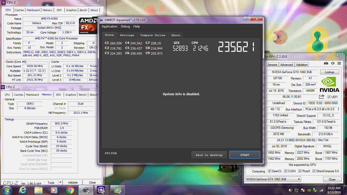Image resolution: width=347 pixels, height=195 pixels.
Task: Open the CPU-Z Tools dropdown arrow
Action: [60, 182]
